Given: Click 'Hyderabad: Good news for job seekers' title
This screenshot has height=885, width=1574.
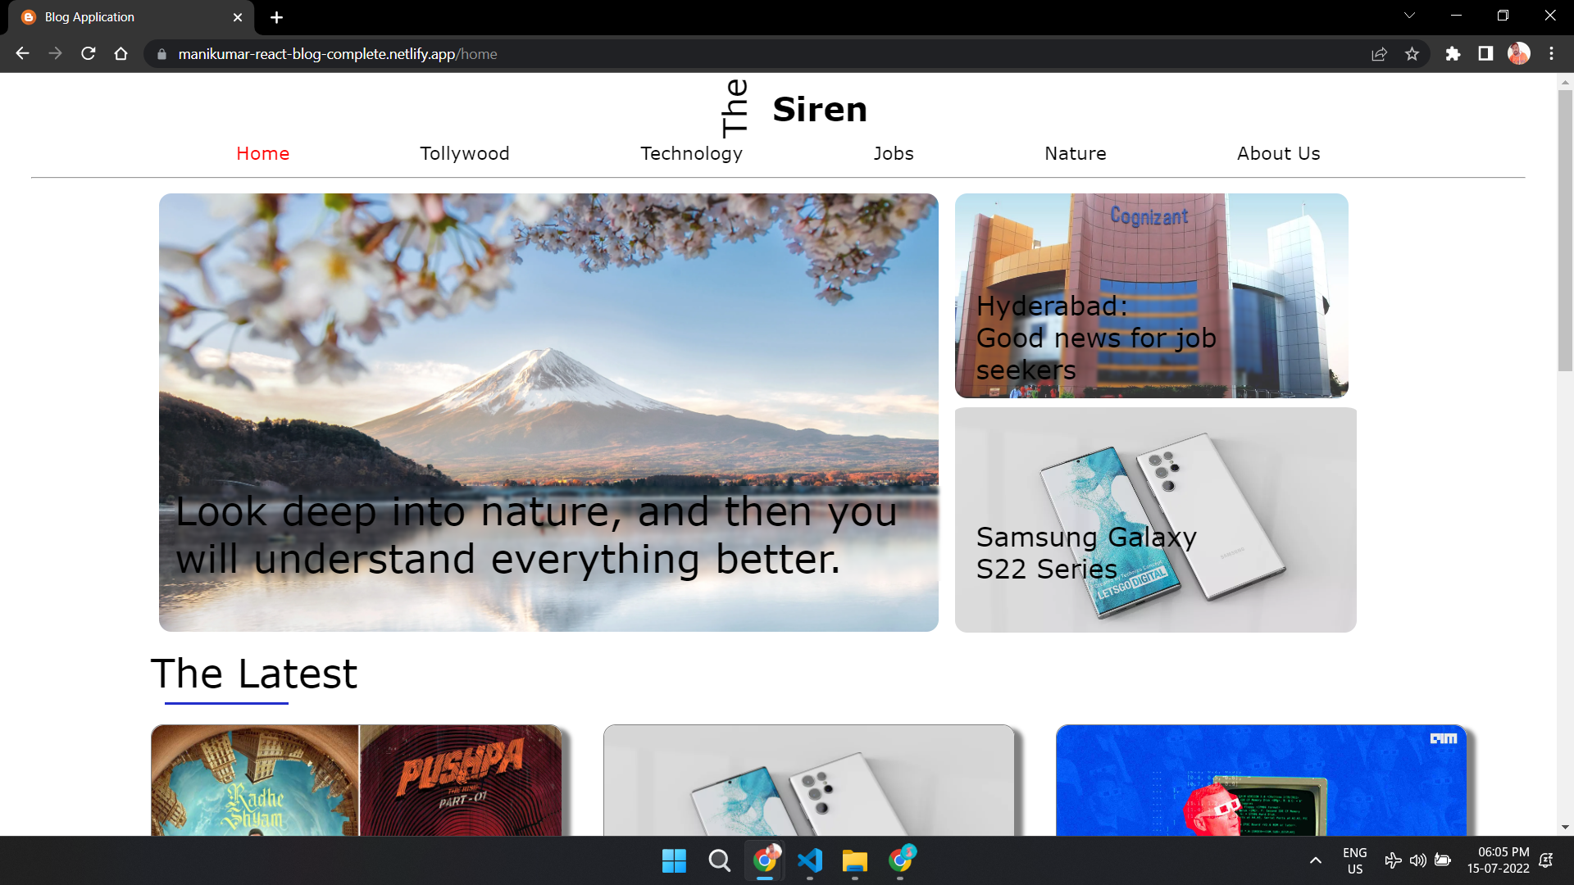Looking at the screenshot, I should pyautogui.click(x=1096, y=338).
